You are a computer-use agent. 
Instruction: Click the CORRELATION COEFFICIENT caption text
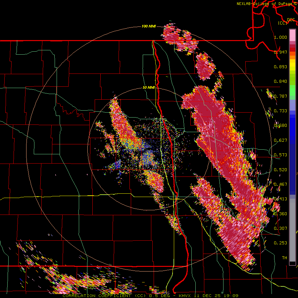click(97, 296)
